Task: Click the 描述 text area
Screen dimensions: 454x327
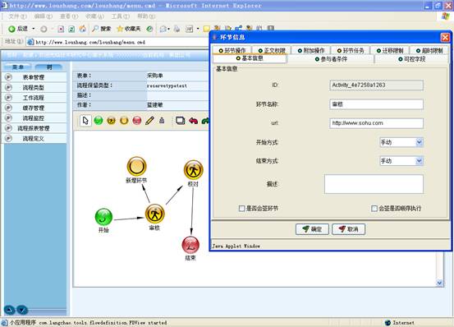Action: [374, 184]
